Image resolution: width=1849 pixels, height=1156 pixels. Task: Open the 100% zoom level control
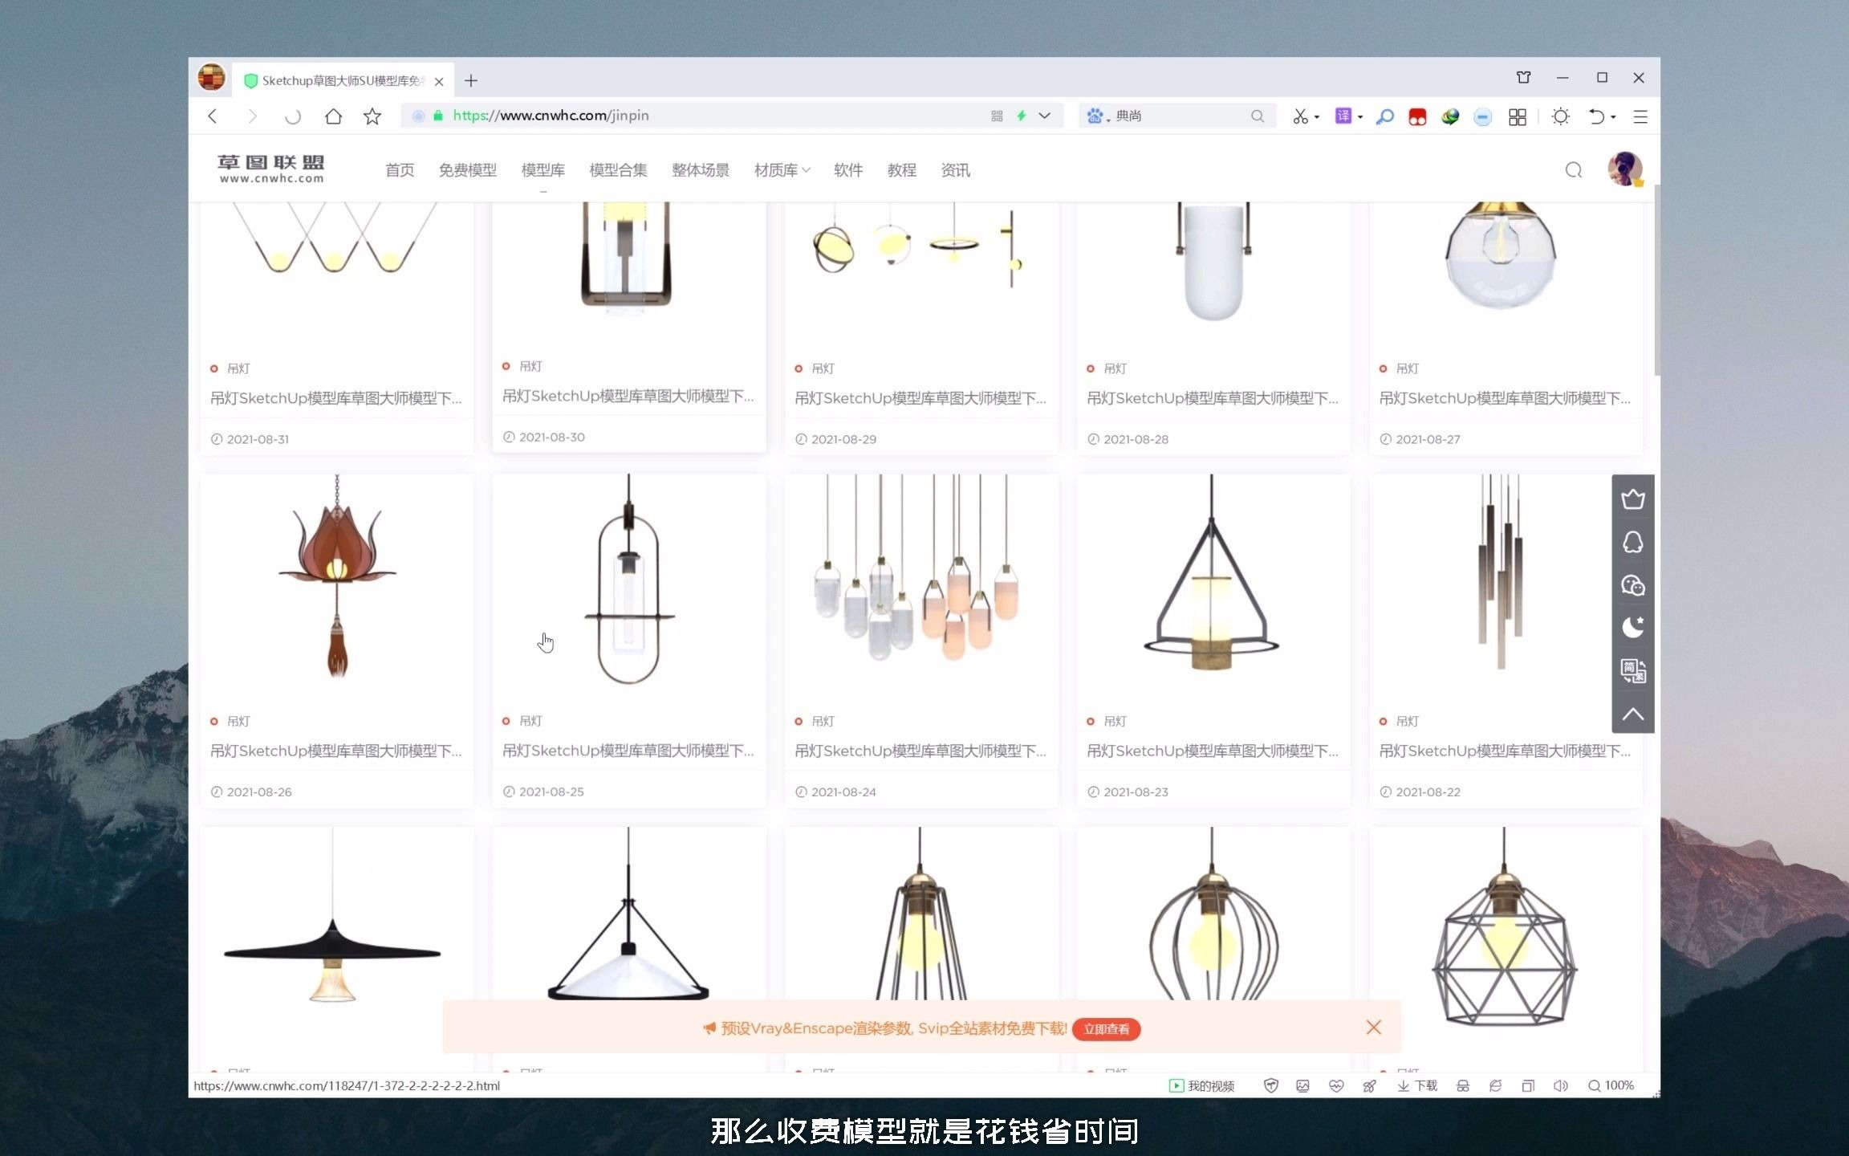click(1611, 1086)
